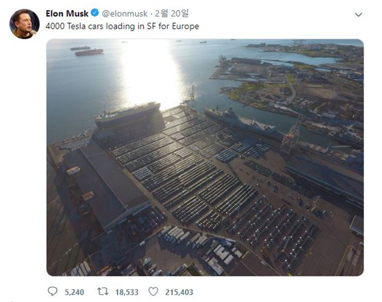
Task: Click the 215,403 likes count
Action: pyautogui.click(x=179, y=292)
